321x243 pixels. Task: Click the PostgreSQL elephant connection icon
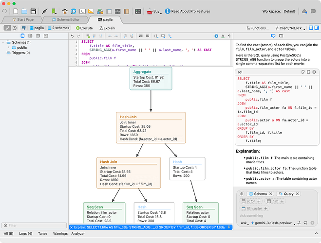(x=24, y=28)
